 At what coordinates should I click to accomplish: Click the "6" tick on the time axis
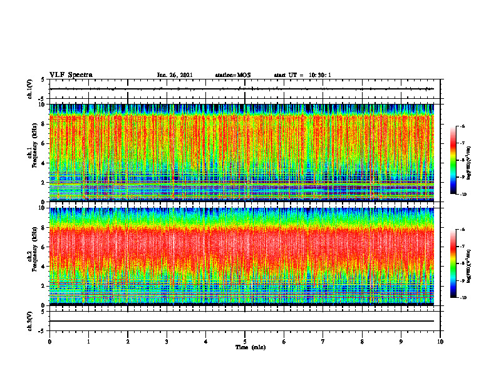pos(284,342)
